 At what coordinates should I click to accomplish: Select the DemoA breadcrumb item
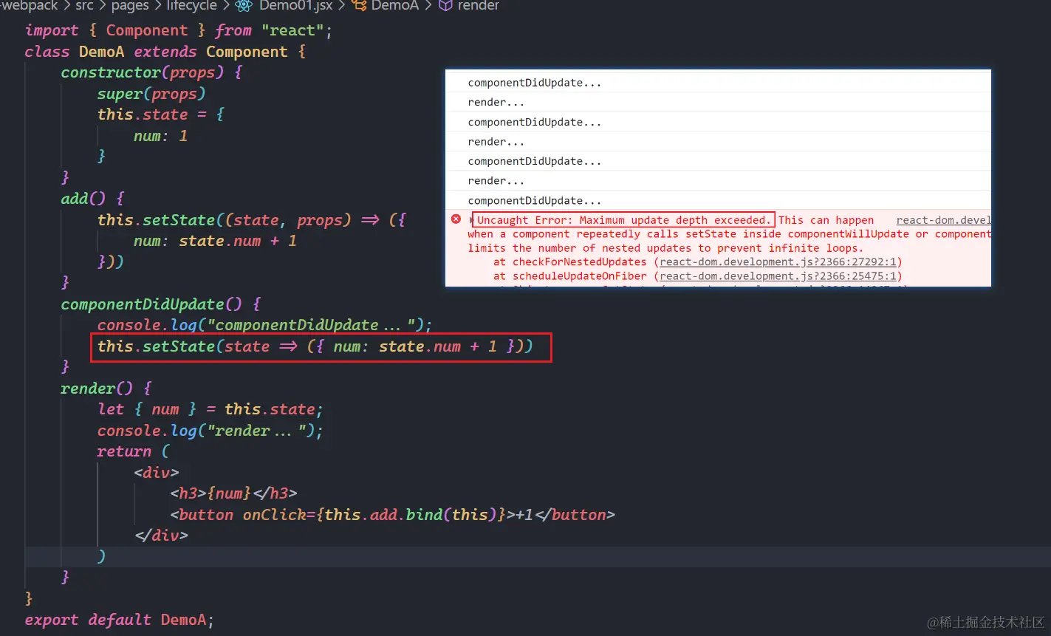point(395,6)
